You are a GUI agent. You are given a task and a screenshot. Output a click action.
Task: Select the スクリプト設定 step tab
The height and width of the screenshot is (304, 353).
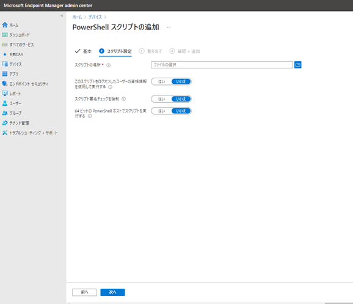pyautogui.click(x=115, y=51)
